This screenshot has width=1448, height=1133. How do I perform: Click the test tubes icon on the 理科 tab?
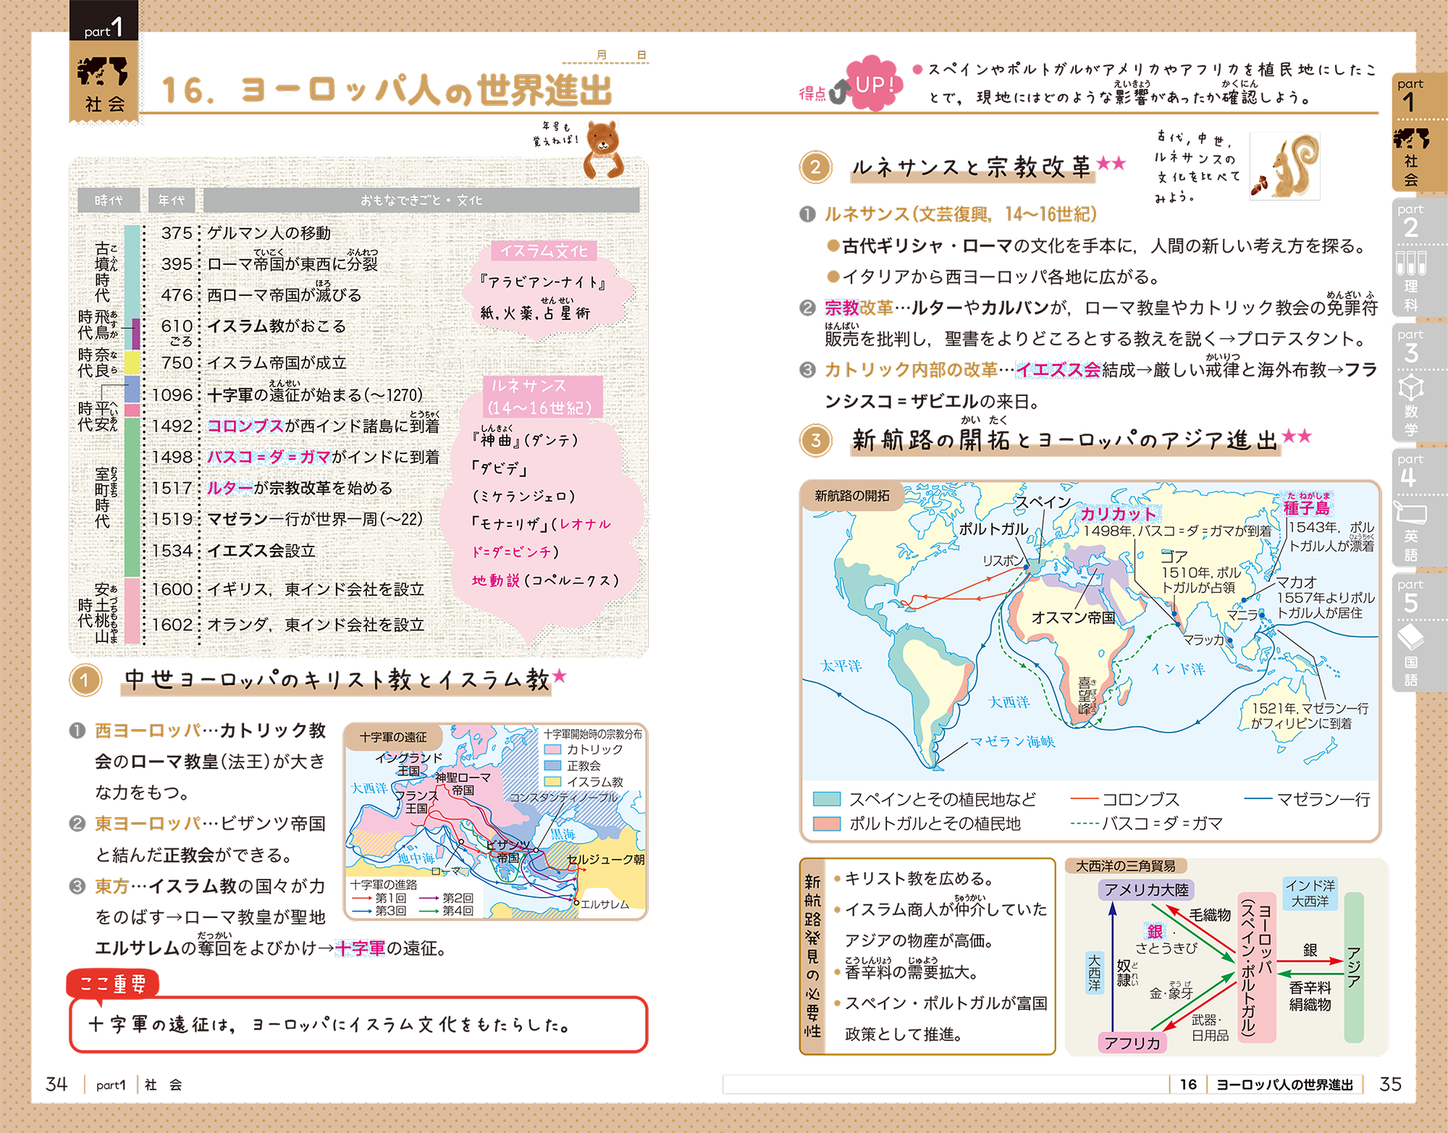click(x=1410, y=263)
